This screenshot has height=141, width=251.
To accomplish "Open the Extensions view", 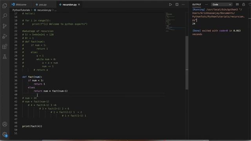I will pyautogui.click(x=5, y=47).
